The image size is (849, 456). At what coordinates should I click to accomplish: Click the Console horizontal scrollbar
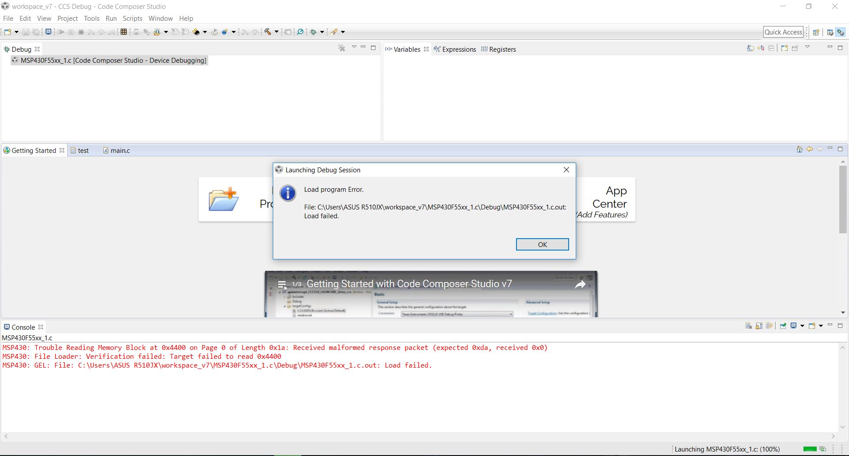pos(419,436)
